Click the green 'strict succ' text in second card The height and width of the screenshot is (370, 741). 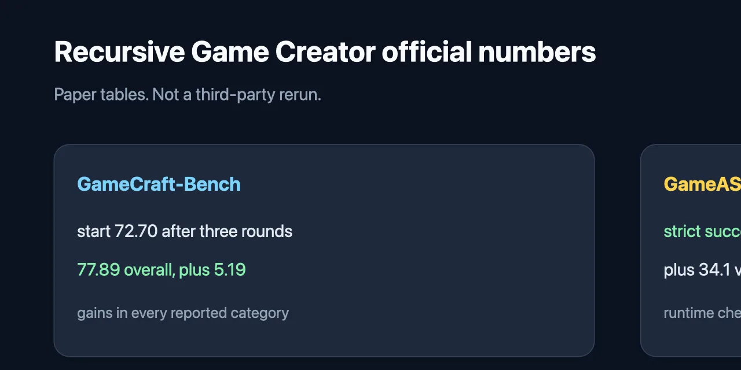tap(702, 232)
